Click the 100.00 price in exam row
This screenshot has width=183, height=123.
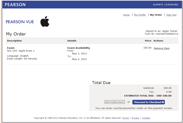(147, 48)
